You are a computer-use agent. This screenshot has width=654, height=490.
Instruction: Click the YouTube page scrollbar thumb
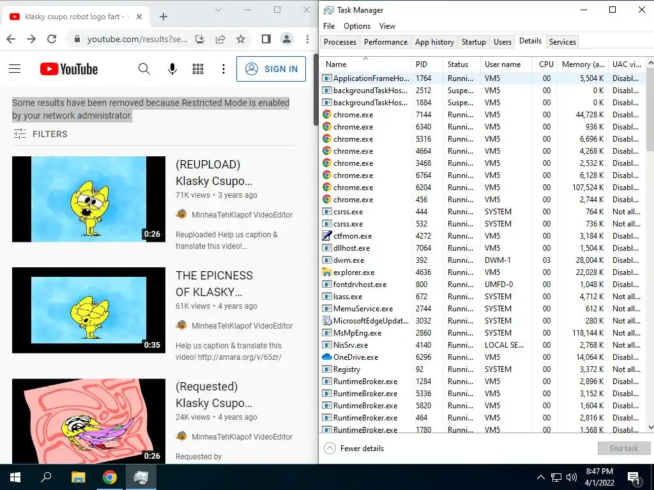(316, 89)
